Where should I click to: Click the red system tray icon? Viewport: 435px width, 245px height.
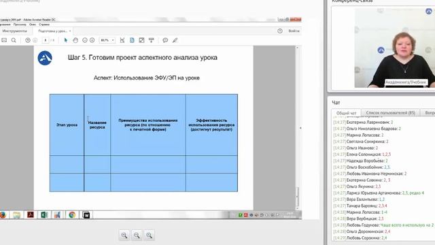246,215
